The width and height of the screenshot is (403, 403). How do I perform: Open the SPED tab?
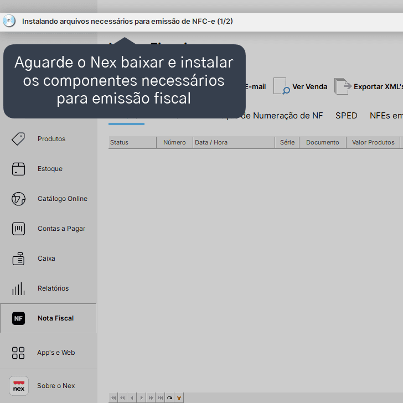(x=346, y=116)
